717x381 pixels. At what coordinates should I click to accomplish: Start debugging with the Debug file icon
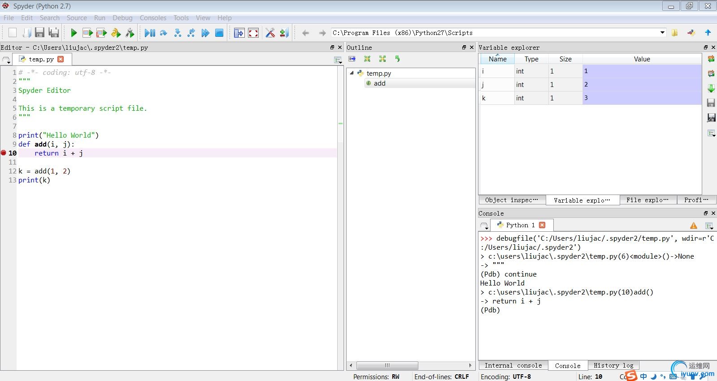(x=150, y=33)
